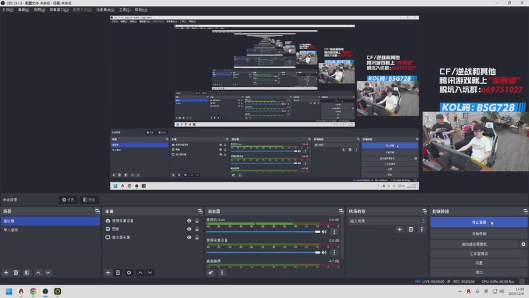Open the three-dot options for 视频采集设备 audio channel

[334, 252]
